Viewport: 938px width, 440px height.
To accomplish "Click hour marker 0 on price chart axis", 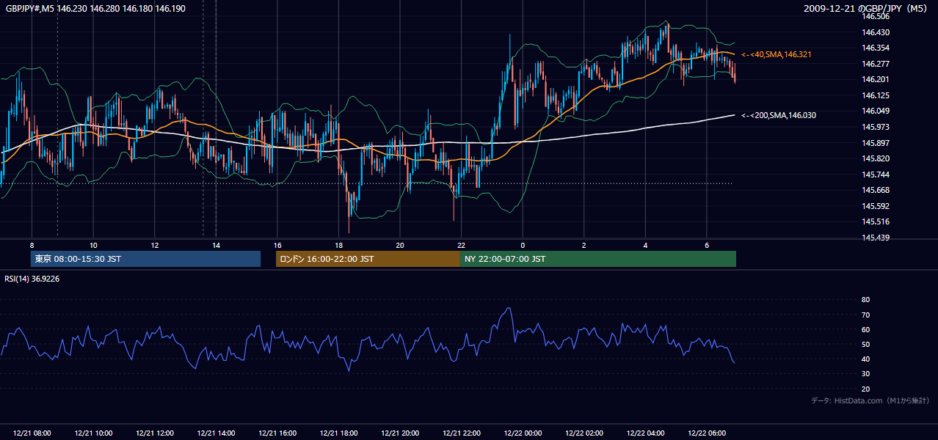I will [523, 245].
